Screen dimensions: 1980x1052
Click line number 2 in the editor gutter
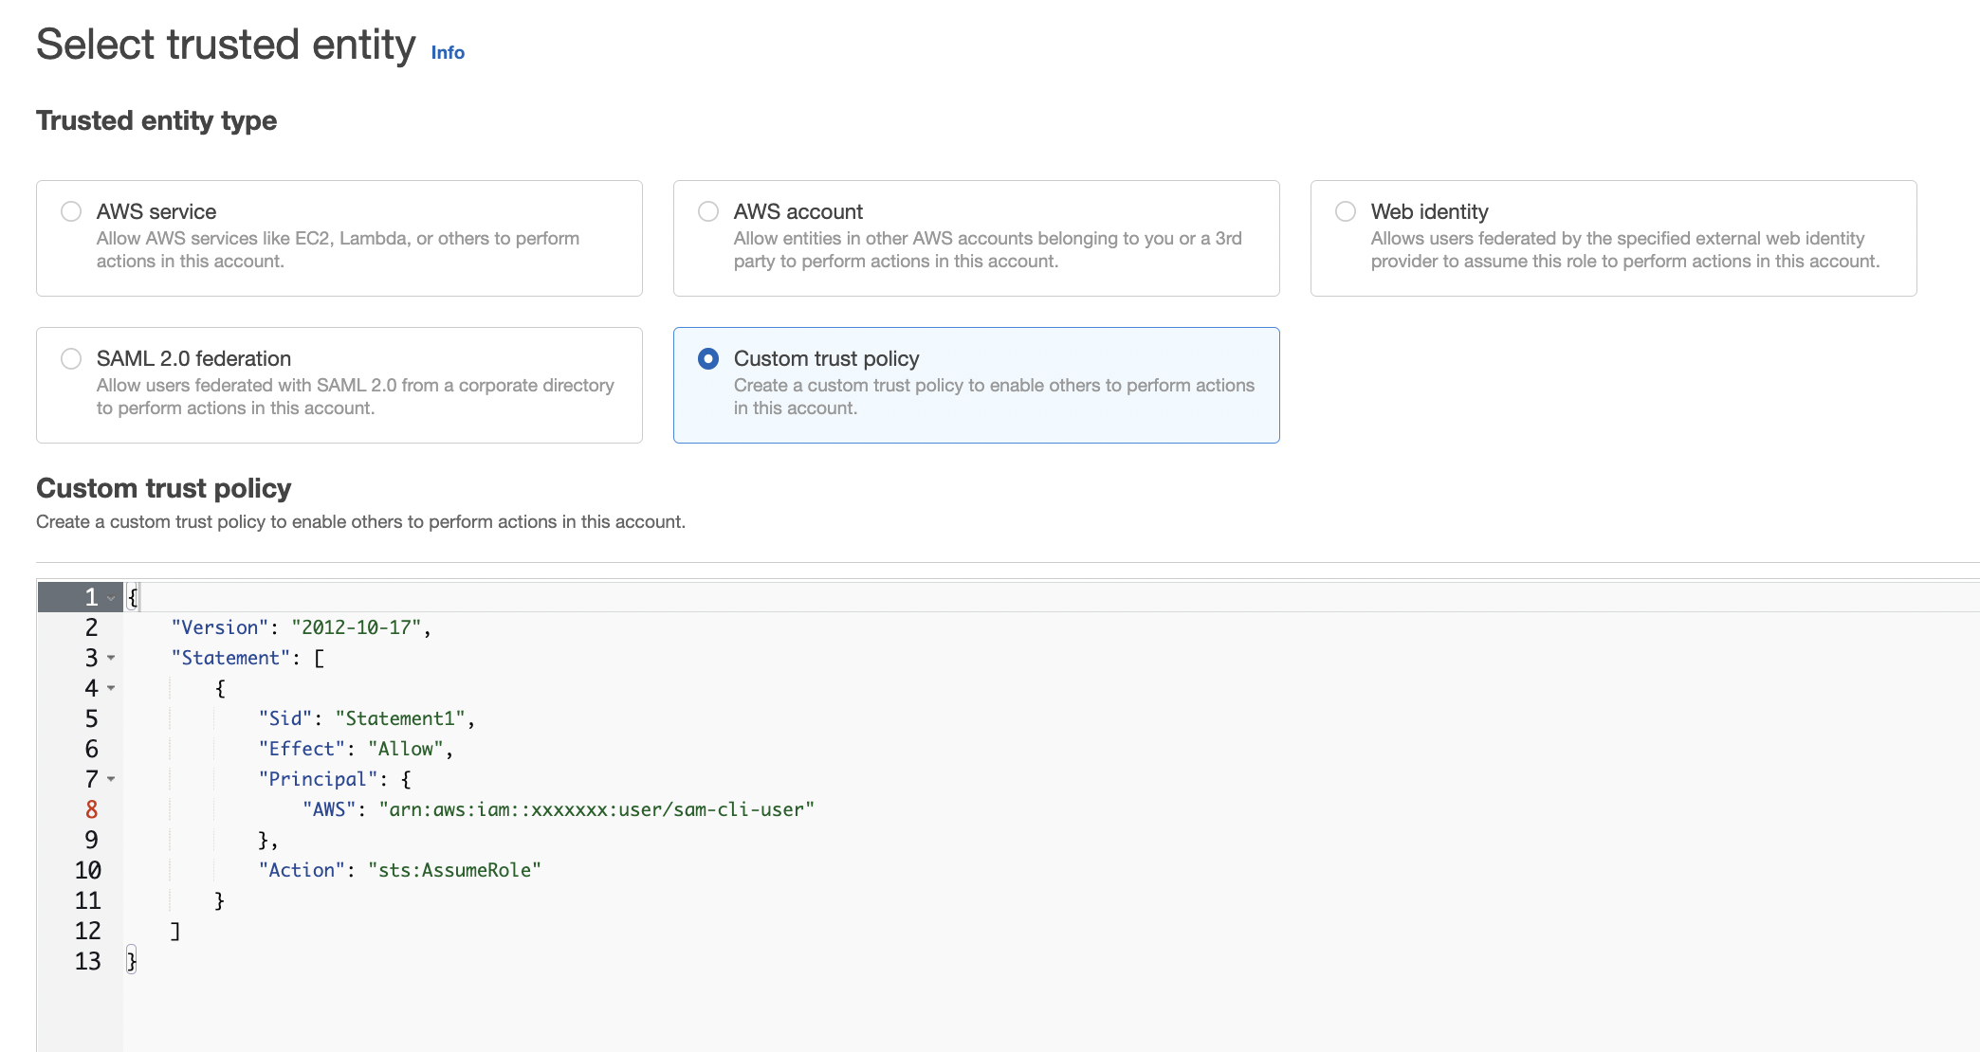pyautogui.click(x=92, y=627)
